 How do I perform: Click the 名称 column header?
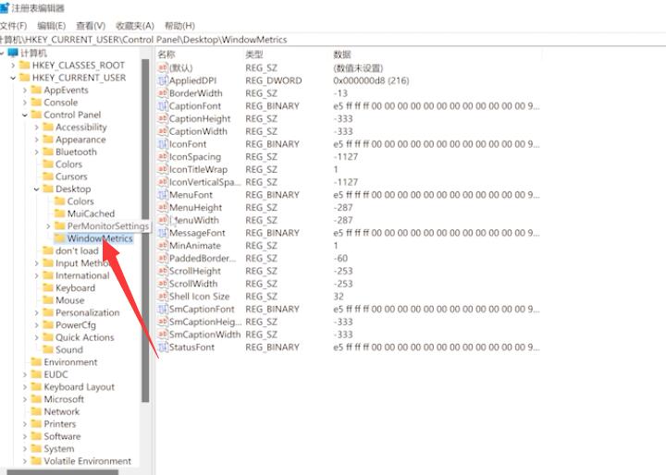point(167,55)
